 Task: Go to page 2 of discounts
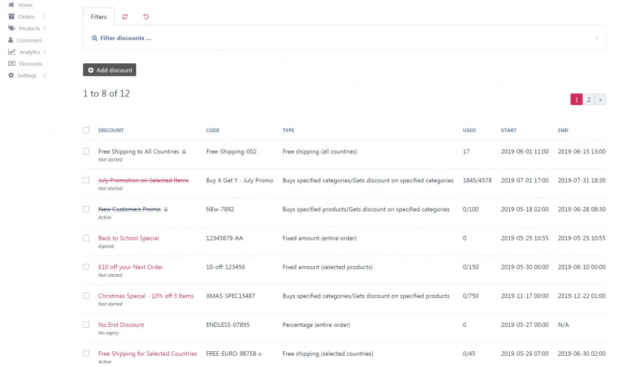[x=589, y=100]
